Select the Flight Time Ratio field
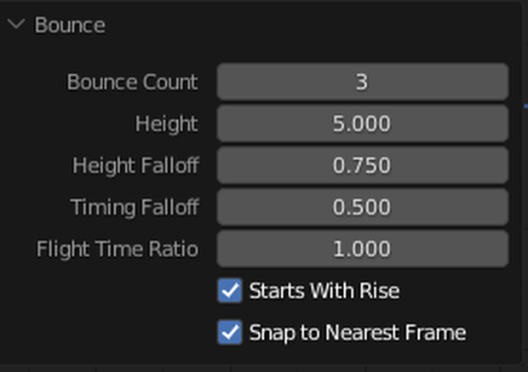The image size is (528, 372). click(x=363, y=249)
